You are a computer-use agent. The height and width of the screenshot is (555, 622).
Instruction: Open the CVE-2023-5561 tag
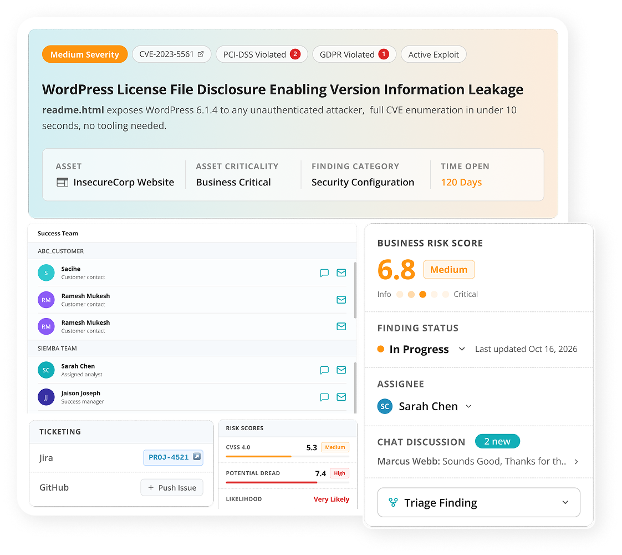coord(171,54)
